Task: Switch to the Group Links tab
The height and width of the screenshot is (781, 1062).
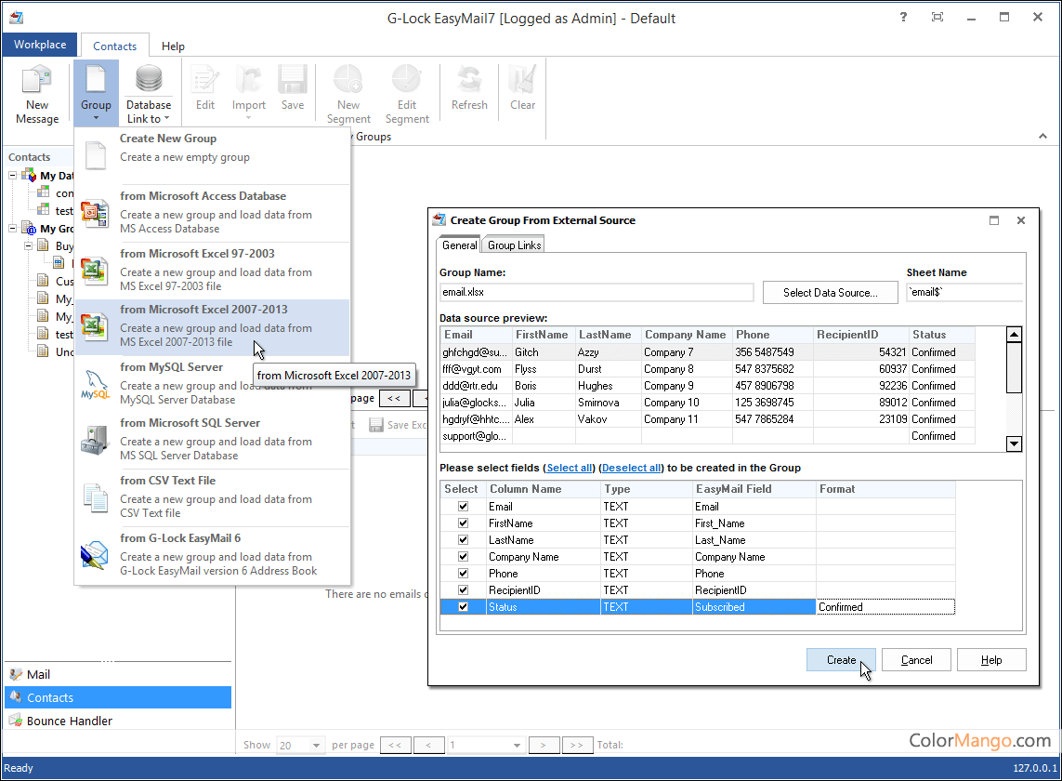Action: click(515, 245)
